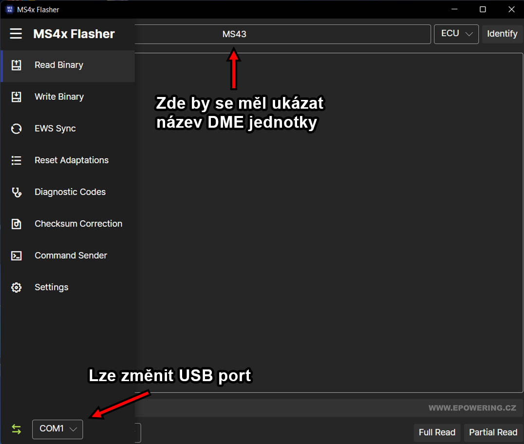Viewport: 524px width, 444px height.
Task: Toggle the green connection arrows icon
Action: pyautogui.click(x=17, y=429)
